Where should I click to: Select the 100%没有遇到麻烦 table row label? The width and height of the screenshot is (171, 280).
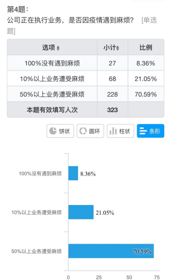click(x=52, y=63)
